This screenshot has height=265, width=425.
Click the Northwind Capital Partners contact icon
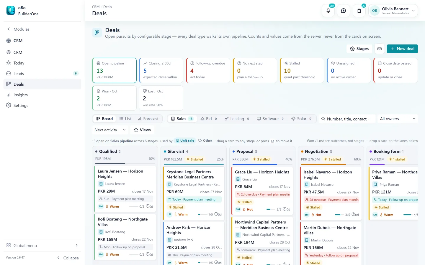point(238,235)
